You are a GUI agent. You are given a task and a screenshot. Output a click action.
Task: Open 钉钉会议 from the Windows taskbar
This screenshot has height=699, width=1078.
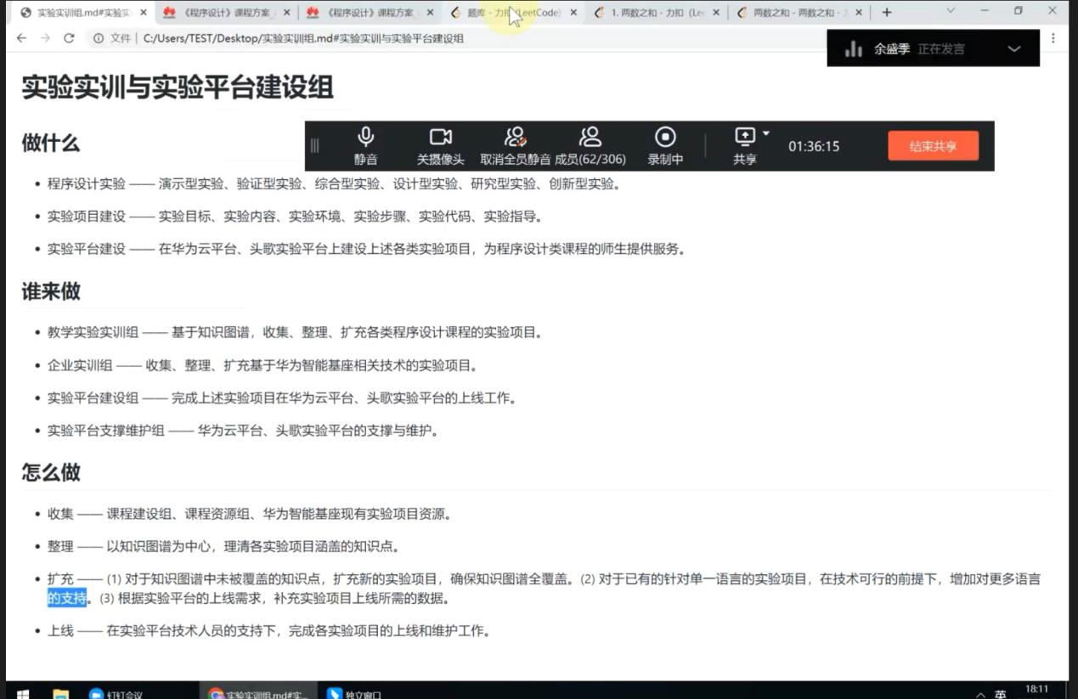tap(117, 693)
